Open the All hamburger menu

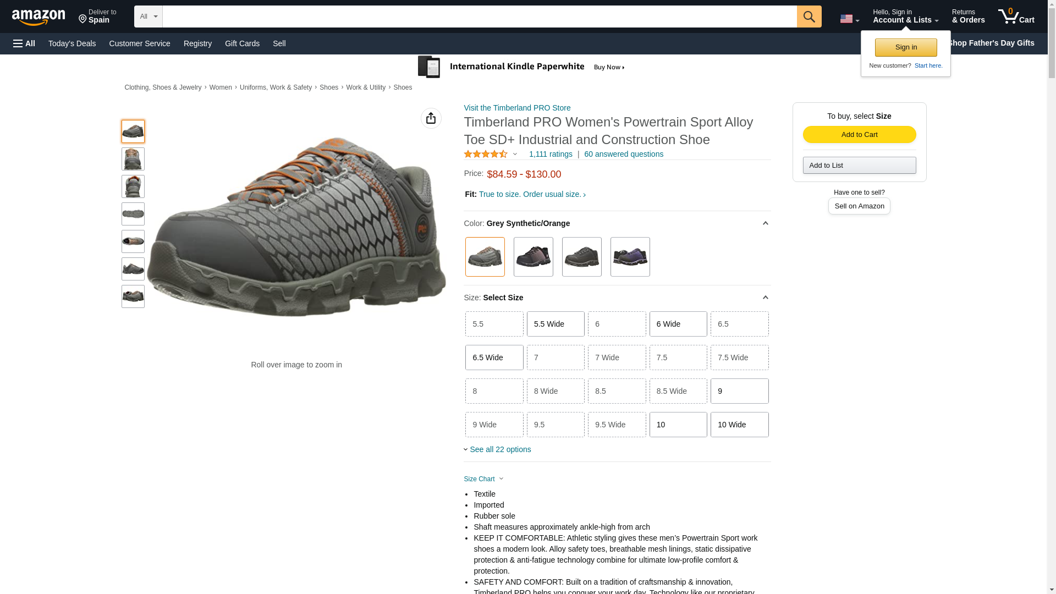point(24,43)
